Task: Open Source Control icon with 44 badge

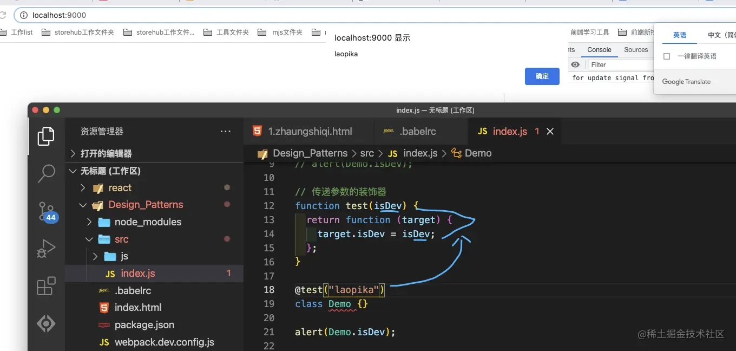Action: tap(47, 211)
